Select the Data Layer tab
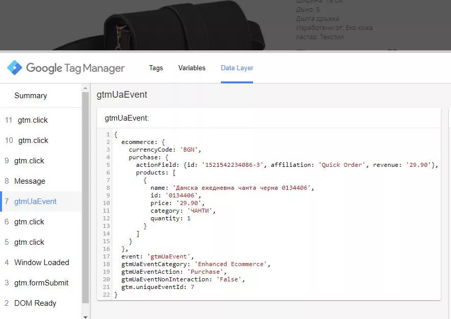Image resolution: width=451 pixels, height=319 pixels. pos(237,68)
